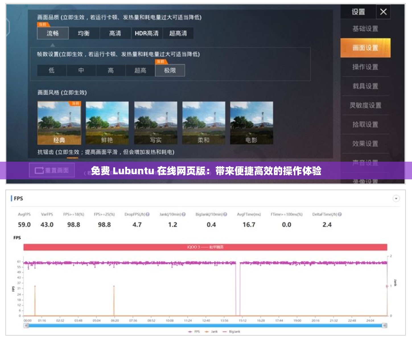The height and width of the screenshot is (341, 412).
Task: Click the 抗锯齿 section label
Action: pyautogui.click(x=106, y=152)
